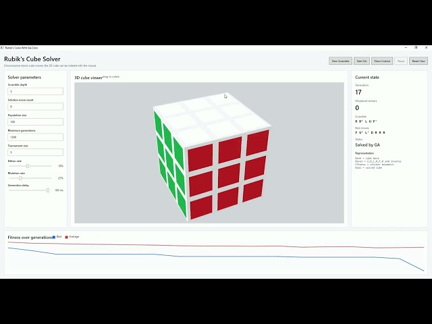432x324 pixels.
Task: Close the Rubik's Cube With GA window
Action: [426, 48]
